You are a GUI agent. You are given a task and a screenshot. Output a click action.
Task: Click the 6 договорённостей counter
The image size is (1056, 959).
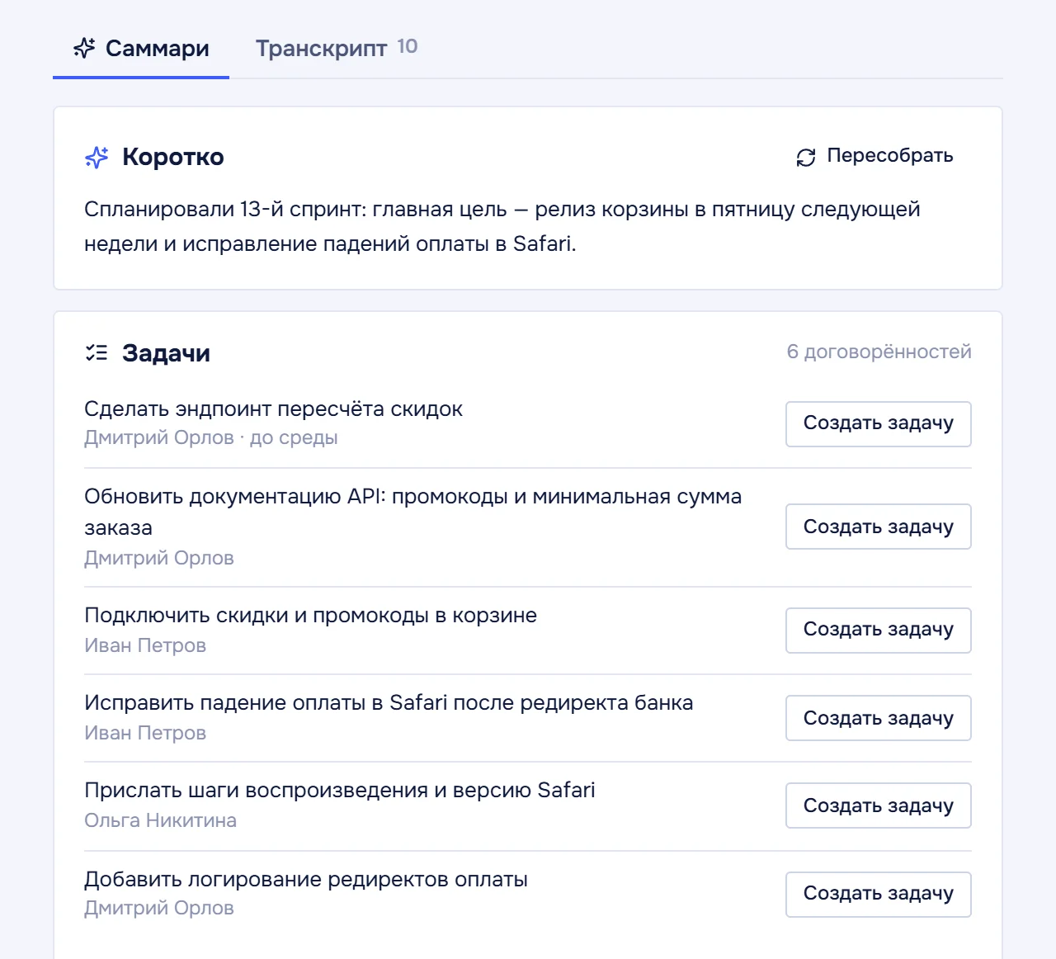coord(879,352)
